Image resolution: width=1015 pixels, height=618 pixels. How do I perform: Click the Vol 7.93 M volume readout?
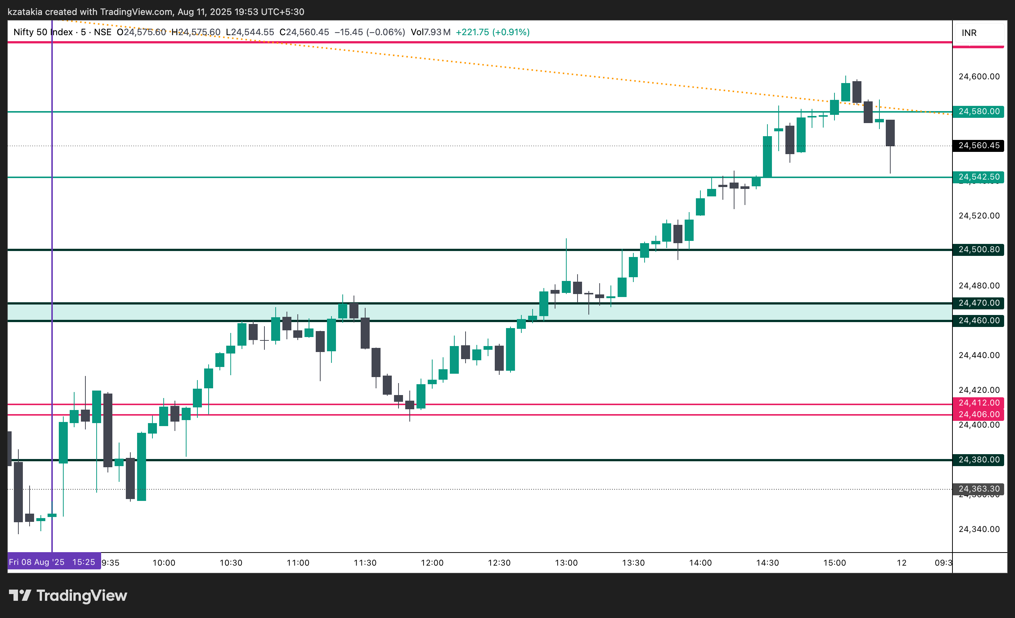[x=430, y=32]
